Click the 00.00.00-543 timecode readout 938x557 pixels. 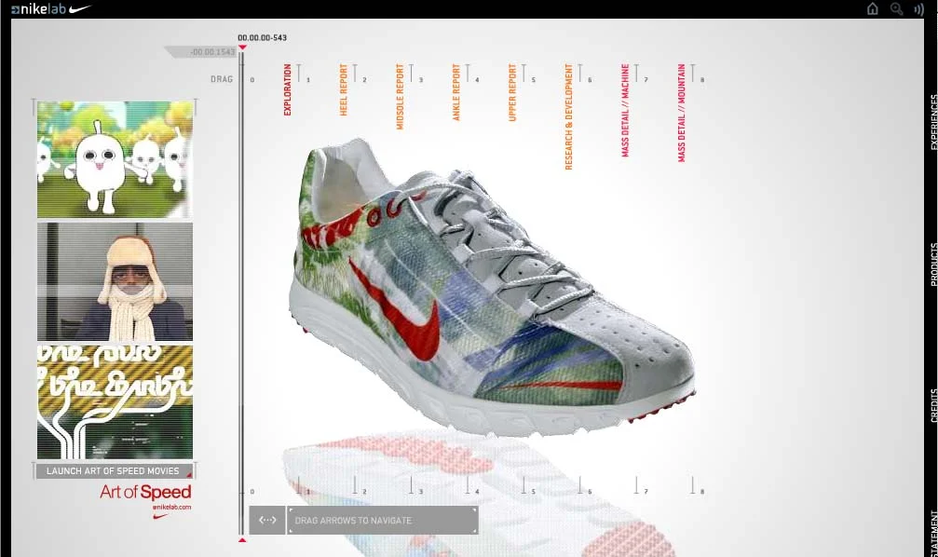point(262,37)
